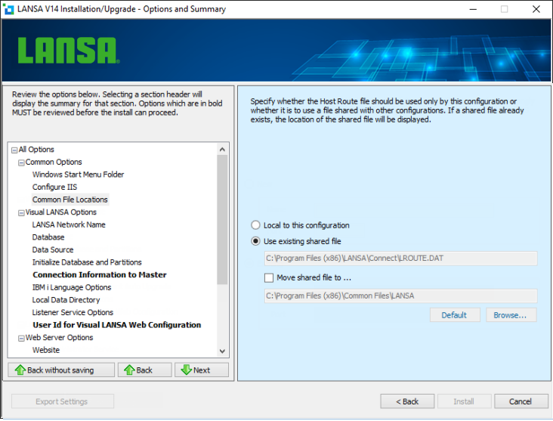
Task: Select Windows Start Menu Folder option
Action: pyautogui.click(x=78, y=175)
